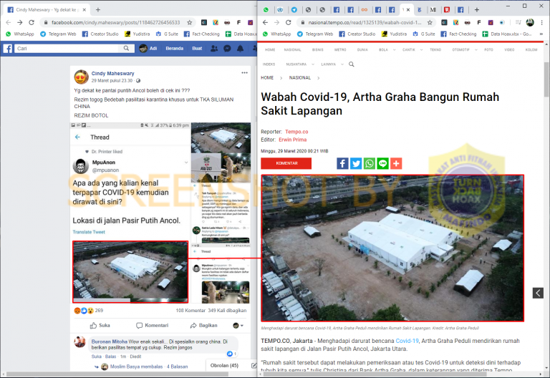
Task: Like the post with the Suka button
Action: (x=100, y=326)
